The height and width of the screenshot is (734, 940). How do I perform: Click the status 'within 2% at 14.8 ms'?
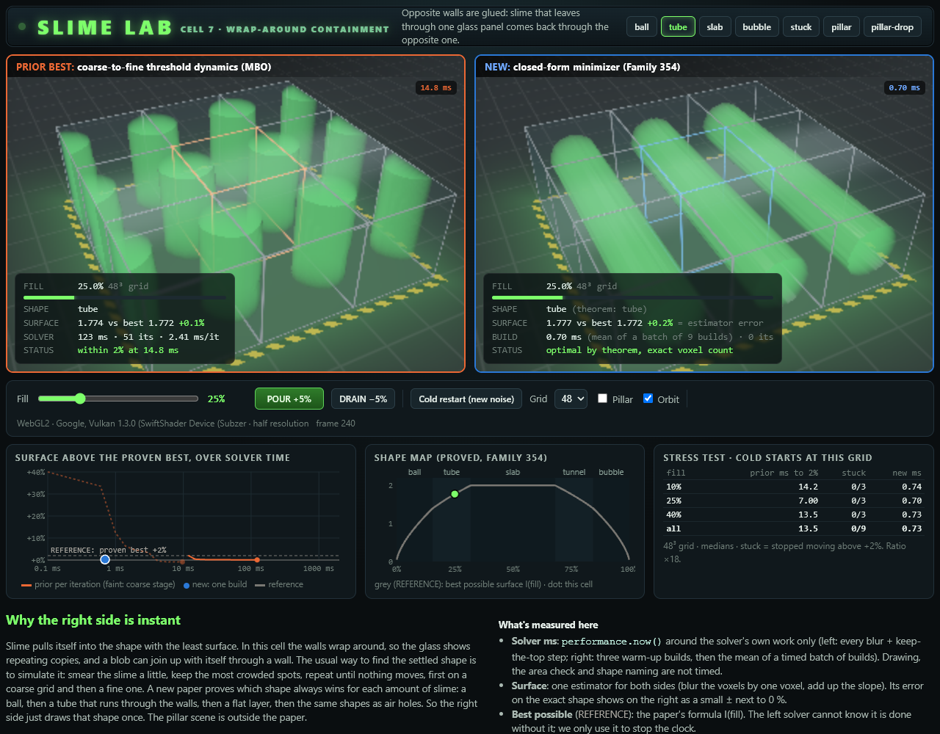pyautogui.click(x=128, y=350)
